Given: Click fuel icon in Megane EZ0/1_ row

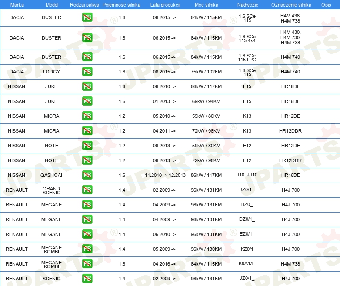Looking at the screenshot, I should click(87, 234).
